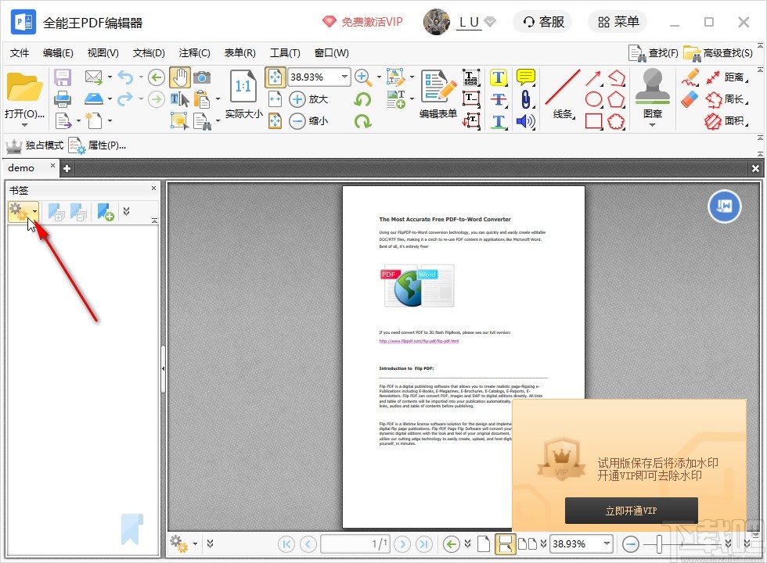The height and width of the screenshot is (563, 767).
Task: Select the yellow sticky note comment tool
Action: (526, 77)
